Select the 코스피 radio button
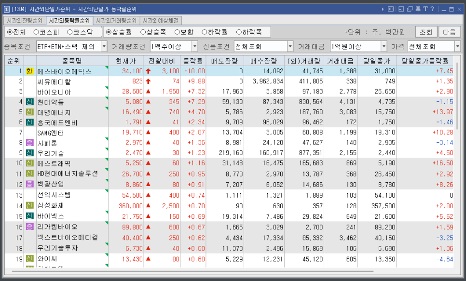The image size is (466, 281). (x=36, y=32)
